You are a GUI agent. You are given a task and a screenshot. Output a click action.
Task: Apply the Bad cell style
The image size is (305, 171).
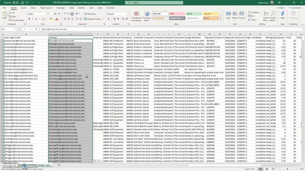point(177,14)
